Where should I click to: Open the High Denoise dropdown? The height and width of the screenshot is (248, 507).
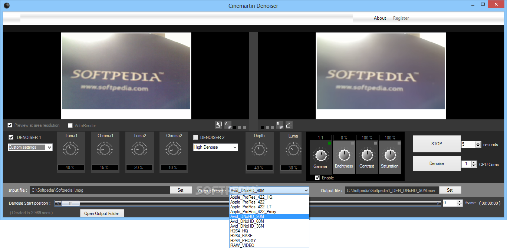[x=215, y=147]
